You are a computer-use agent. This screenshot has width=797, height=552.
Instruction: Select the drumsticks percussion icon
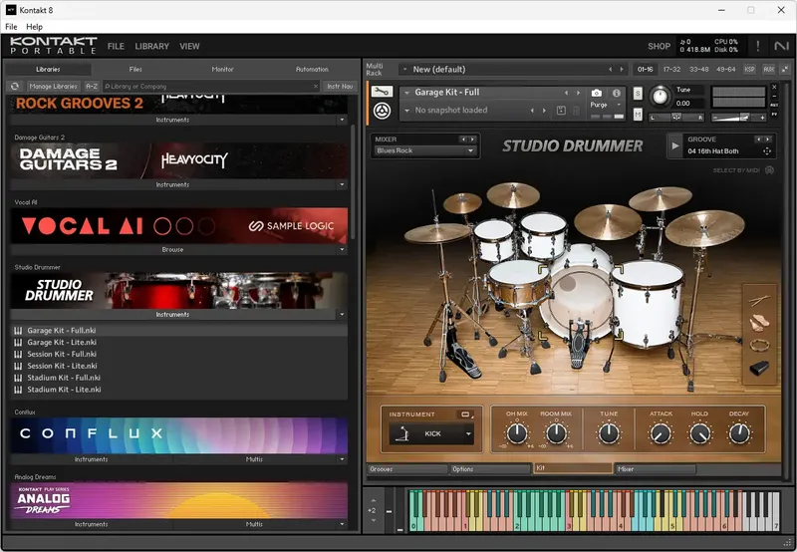(x=759, y=300)
